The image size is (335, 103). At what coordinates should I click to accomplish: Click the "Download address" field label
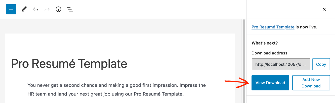click(x=269, y=53)
